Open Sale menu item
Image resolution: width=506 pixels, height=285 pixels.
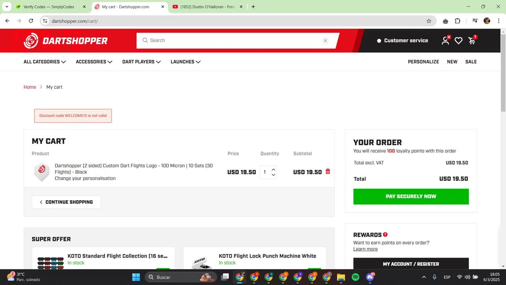471,62
